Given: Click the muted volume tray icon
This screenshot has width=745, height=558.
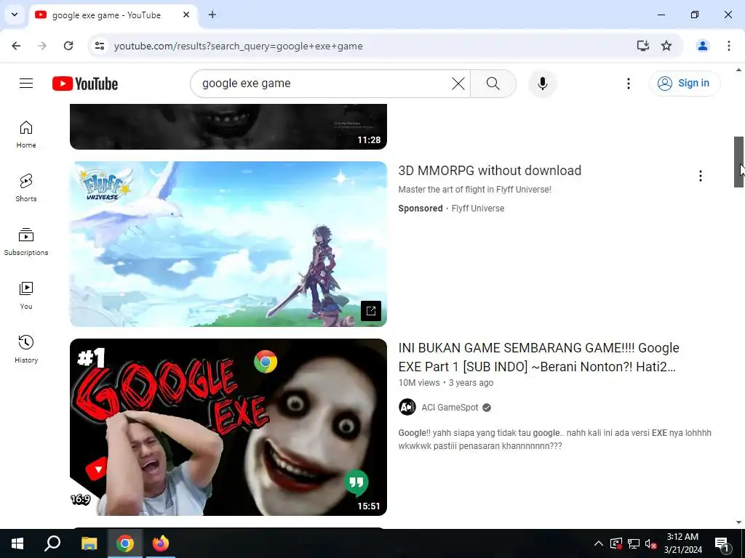Looking at the screenshot, I should tap(650, 543).
